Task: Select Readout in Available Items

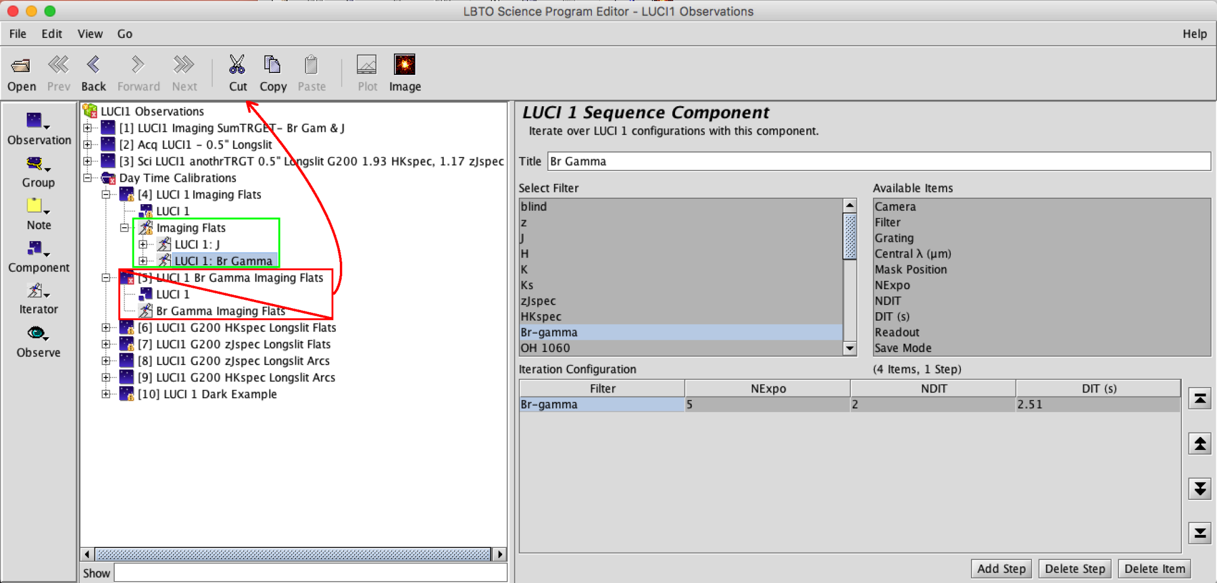Action: 897,332
